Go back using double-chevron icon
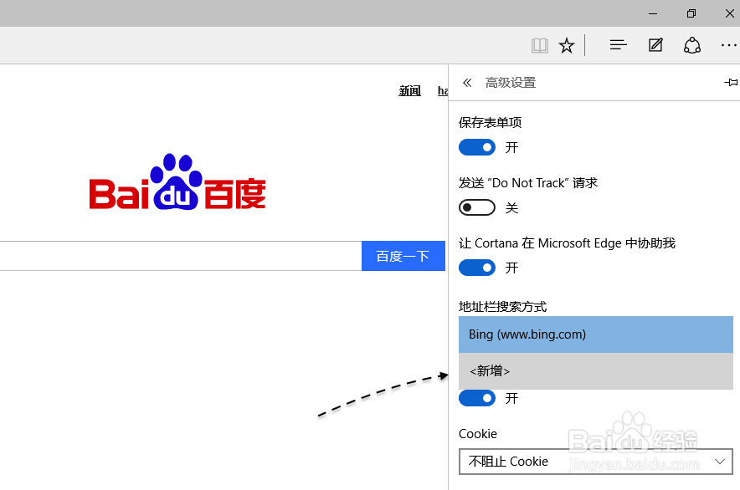 [x=467, y=83]
